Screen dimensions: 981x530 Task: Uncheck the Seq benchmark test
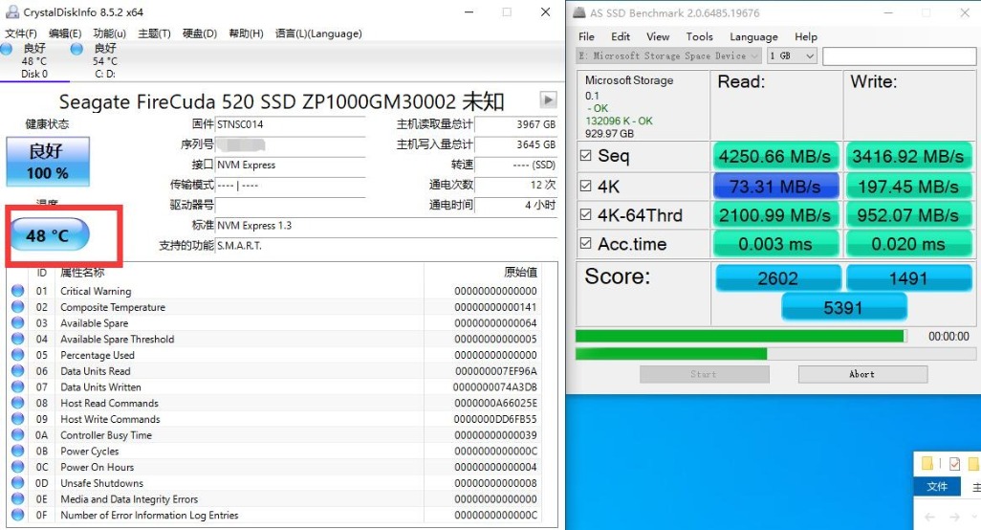pyautogui.click(x=585, y=156)
